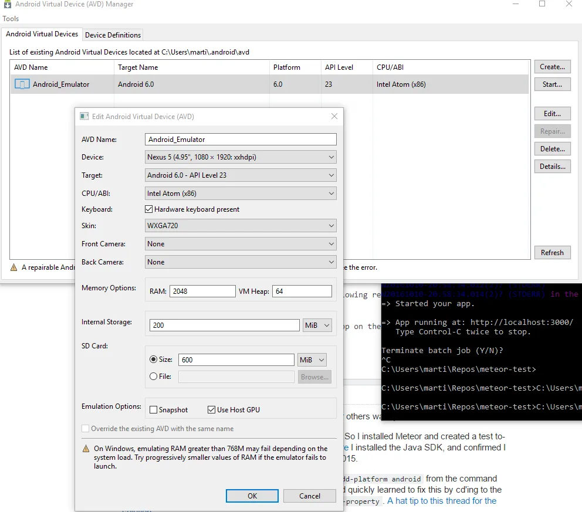
Task: Enable the Snapshot emulation option
Action: (x=154, y=410)
